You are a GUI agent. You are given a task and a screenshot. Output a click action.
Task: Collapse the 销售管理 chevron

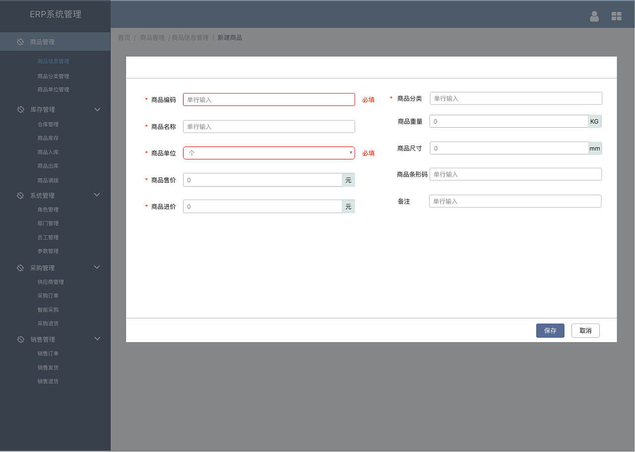click(x=97, y=339)
